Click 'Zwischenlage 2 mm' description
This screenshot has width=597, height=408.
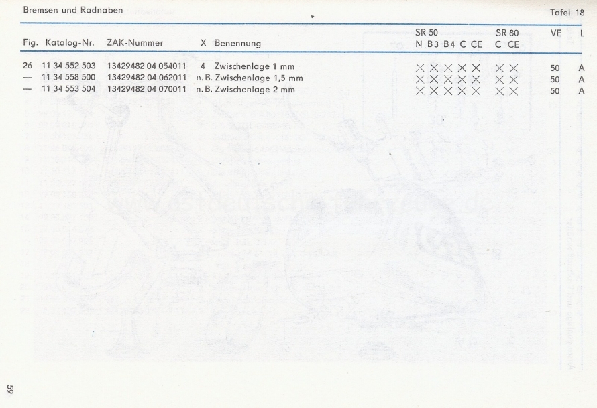click(x=255, y=90)
